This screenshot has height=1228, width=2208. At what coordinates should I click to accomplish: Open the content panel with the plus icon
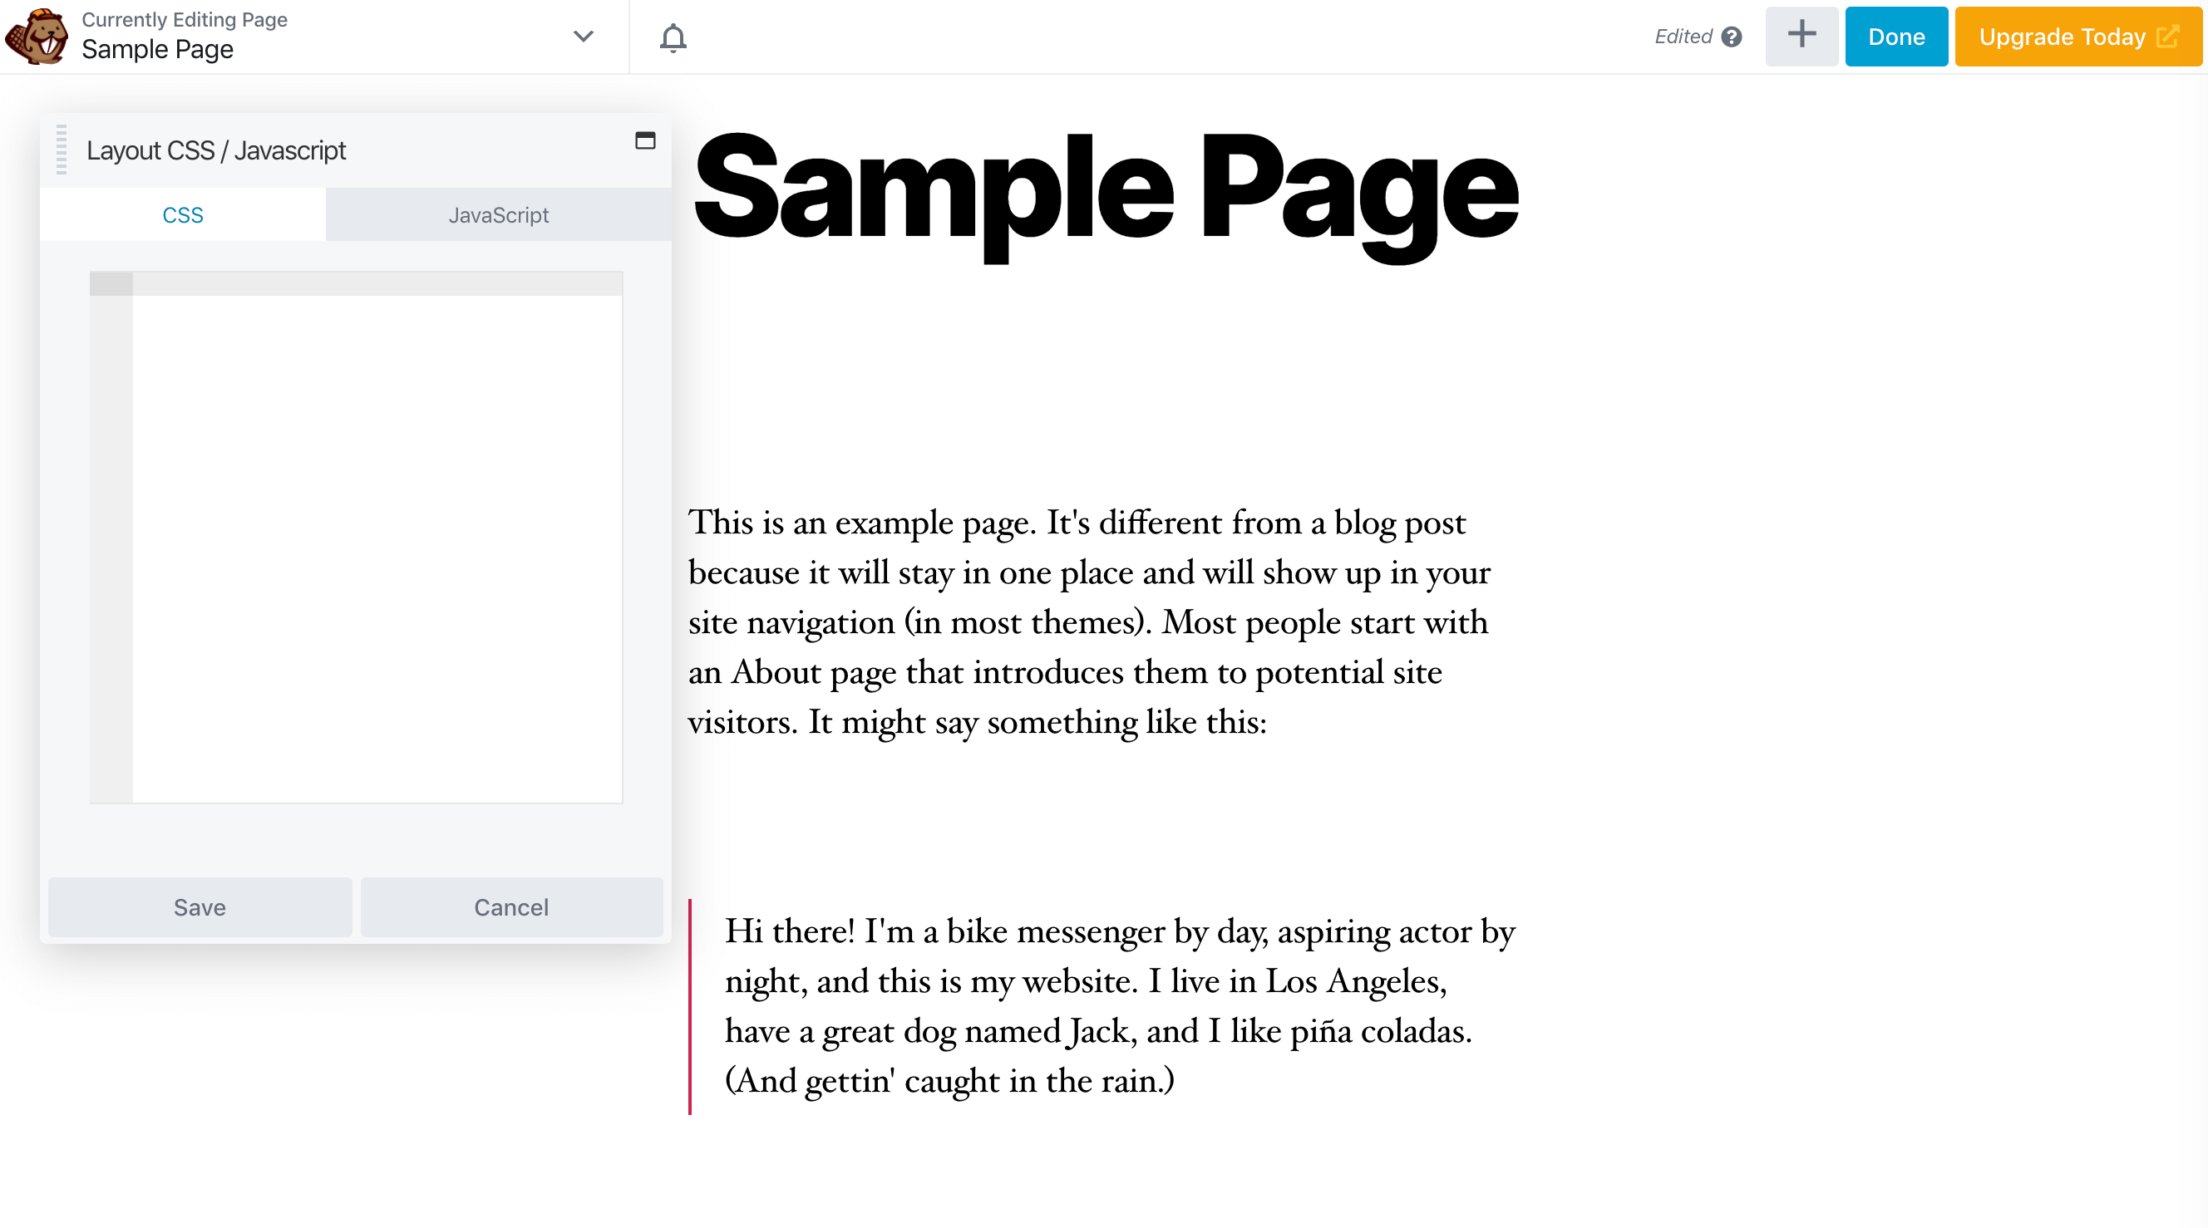1801,36
